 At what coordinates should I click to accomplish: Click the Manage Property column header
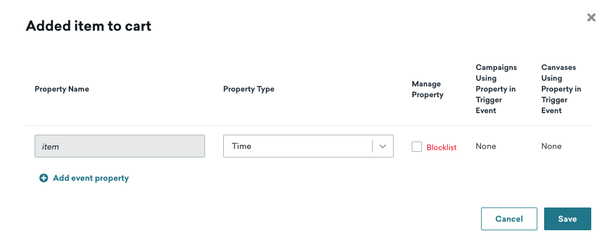[427, 89]
